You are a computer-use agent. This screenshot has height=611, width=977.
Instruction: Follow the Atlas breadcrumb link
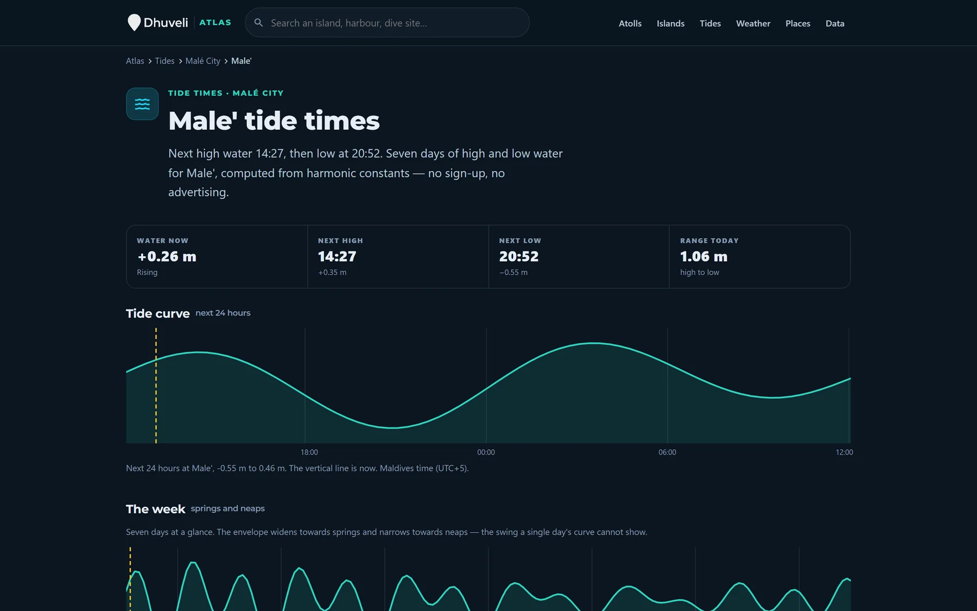point(135,61)
